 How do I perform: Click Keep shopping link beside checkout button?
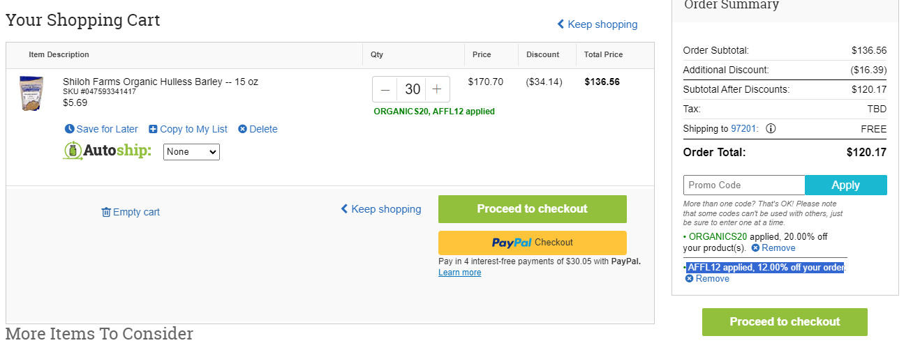(x=380, y=209)
